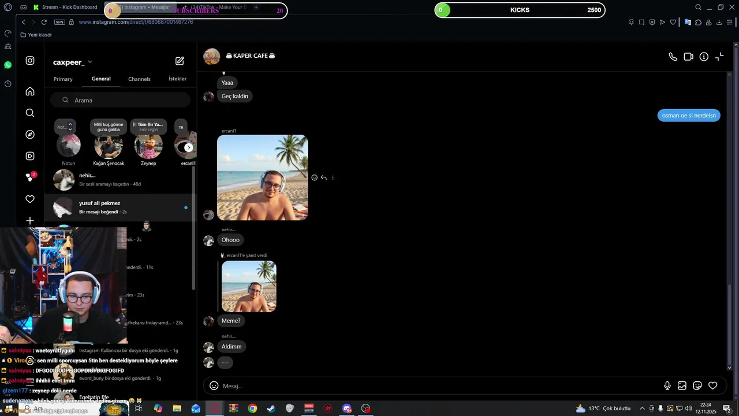The image size is (739, 416).
Task: Open conversation info panel
Action: 704,57
